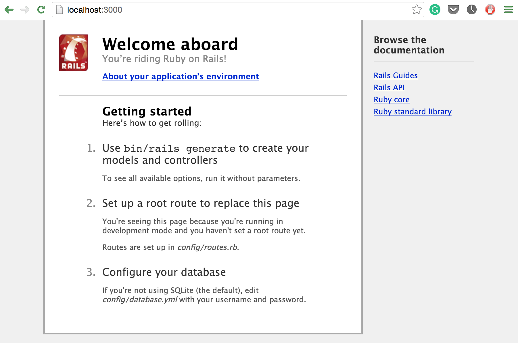
Task: Open the Grammarly extension icon
Action: 435,10
